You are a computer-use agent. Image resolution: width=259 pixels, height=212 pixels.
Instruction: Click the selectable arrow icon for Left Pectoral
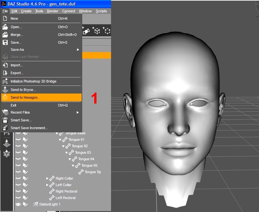click(25, 198)
